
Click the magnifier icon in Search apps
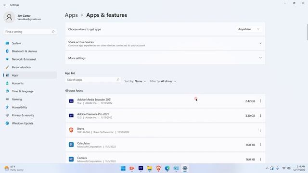click(x=118, y=80)
